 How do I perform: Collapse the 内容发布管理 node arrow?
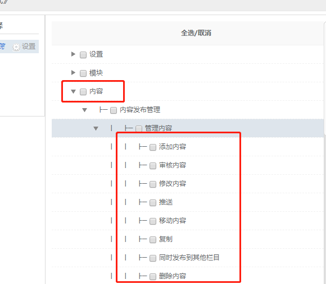click(x=84, y=110)
